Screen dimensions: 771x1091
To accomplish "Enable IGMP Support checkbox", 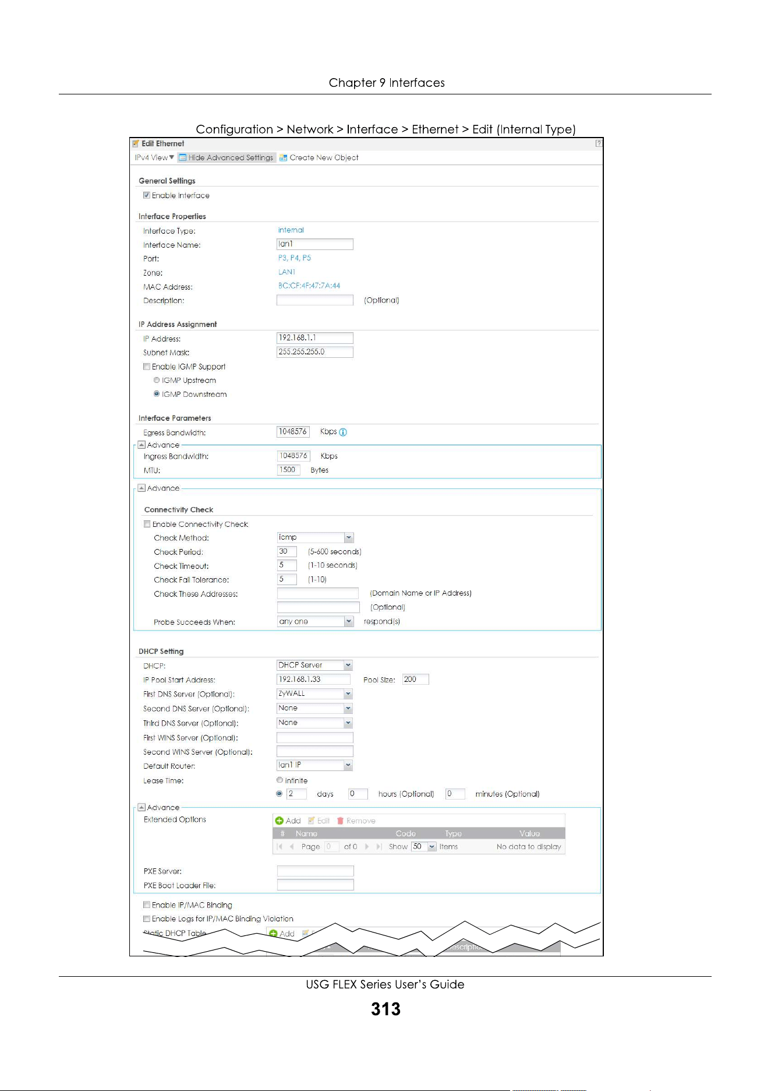I will click(147, 367).
